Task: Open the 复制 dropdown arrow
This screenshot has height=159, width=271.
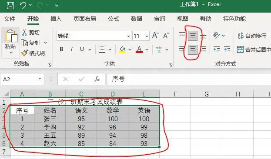Action: [45, 43]
